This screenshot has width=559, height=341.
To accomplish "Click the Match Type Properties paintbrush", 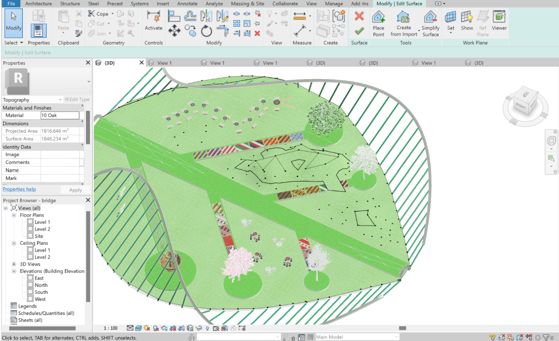I will (79, 33).
